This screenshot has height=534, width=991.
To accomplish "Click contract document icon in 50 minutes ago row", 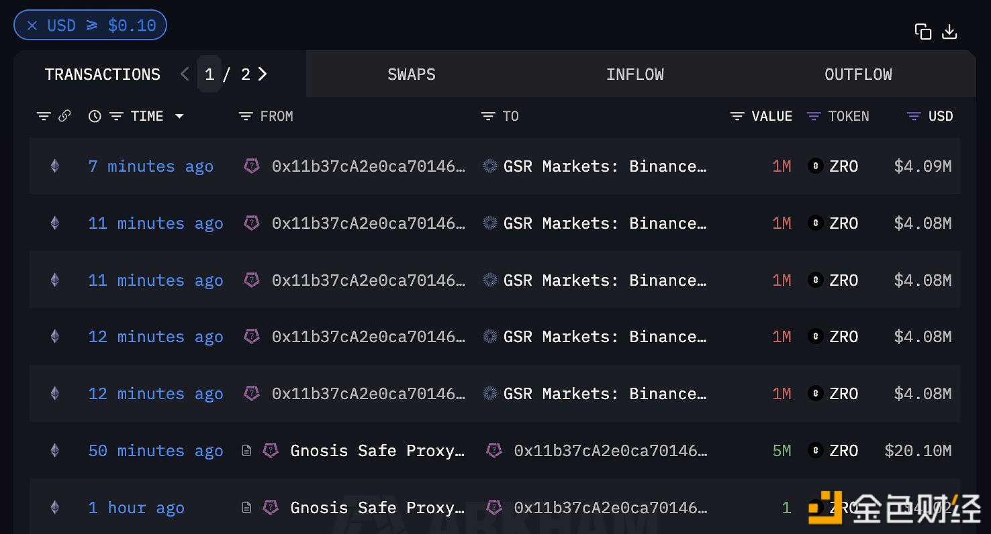I will coord(247,451).
